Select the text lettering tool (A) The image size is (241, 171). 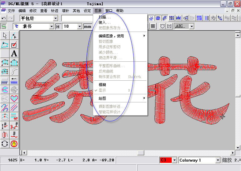tap(14, 54)
